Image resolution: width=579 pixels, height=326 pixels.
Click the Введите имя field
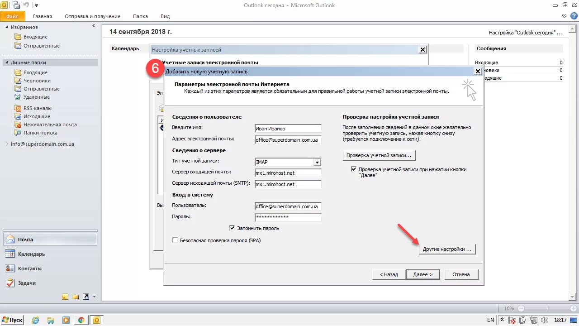[288, 129]
